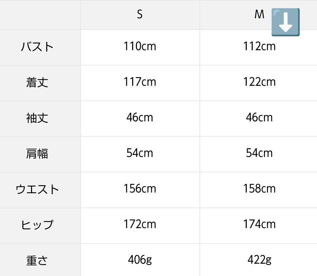Image resolution: width=317 pixels, height=276 pixels.
Task: Click the 重さ row label
Action: click(37, 260)
